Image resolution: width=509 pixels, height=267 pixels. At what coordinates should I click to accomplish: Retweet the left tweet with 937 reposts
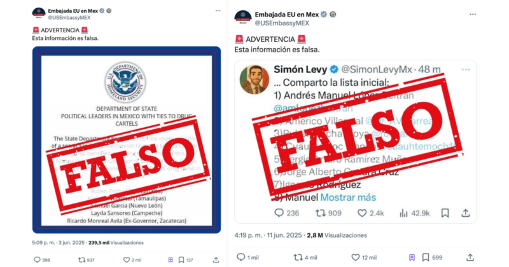(x=81, y=260)
